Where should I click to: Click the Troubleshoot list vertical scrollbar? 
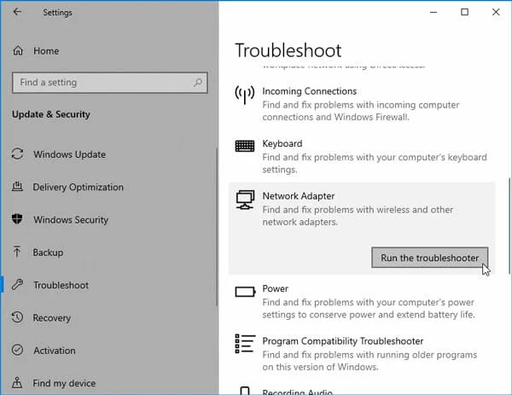509,226
